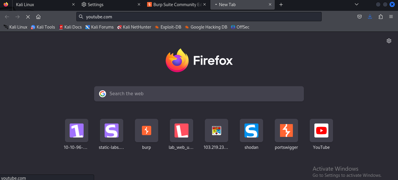Screen dimensions: 398x180
Task: Close the Burp Suite tab
Action: point(205,5)
